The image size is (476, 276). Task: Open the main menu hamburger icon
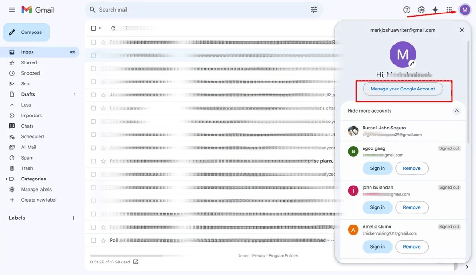tap(12, 10)
